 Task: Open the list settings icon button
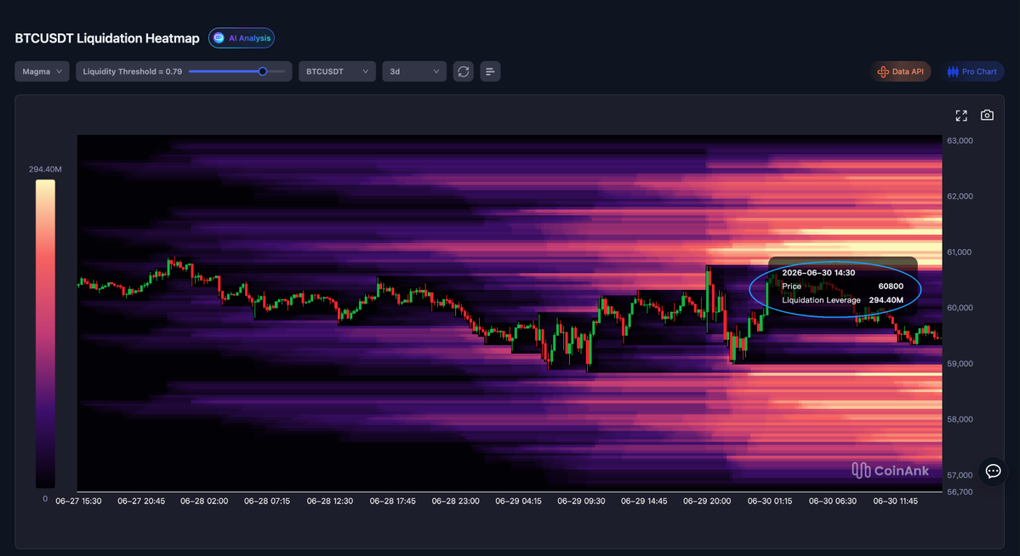[490, 71]
